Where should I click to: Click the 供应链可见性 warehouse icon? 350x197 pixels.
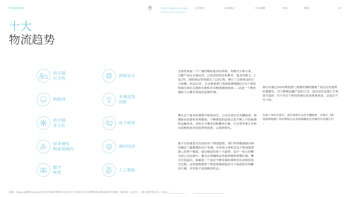[x=43, y=76]
